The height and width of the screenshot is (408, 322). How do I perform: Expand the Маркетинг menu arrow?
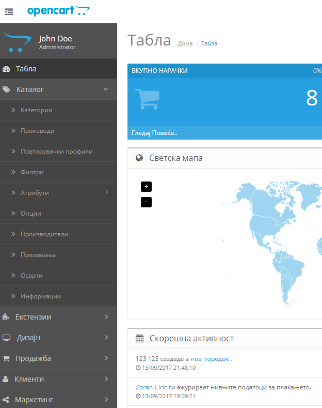pos(106,399)
